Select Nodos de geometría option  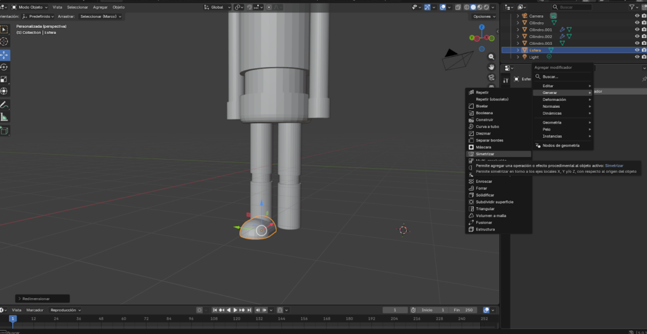click(563, 146)
